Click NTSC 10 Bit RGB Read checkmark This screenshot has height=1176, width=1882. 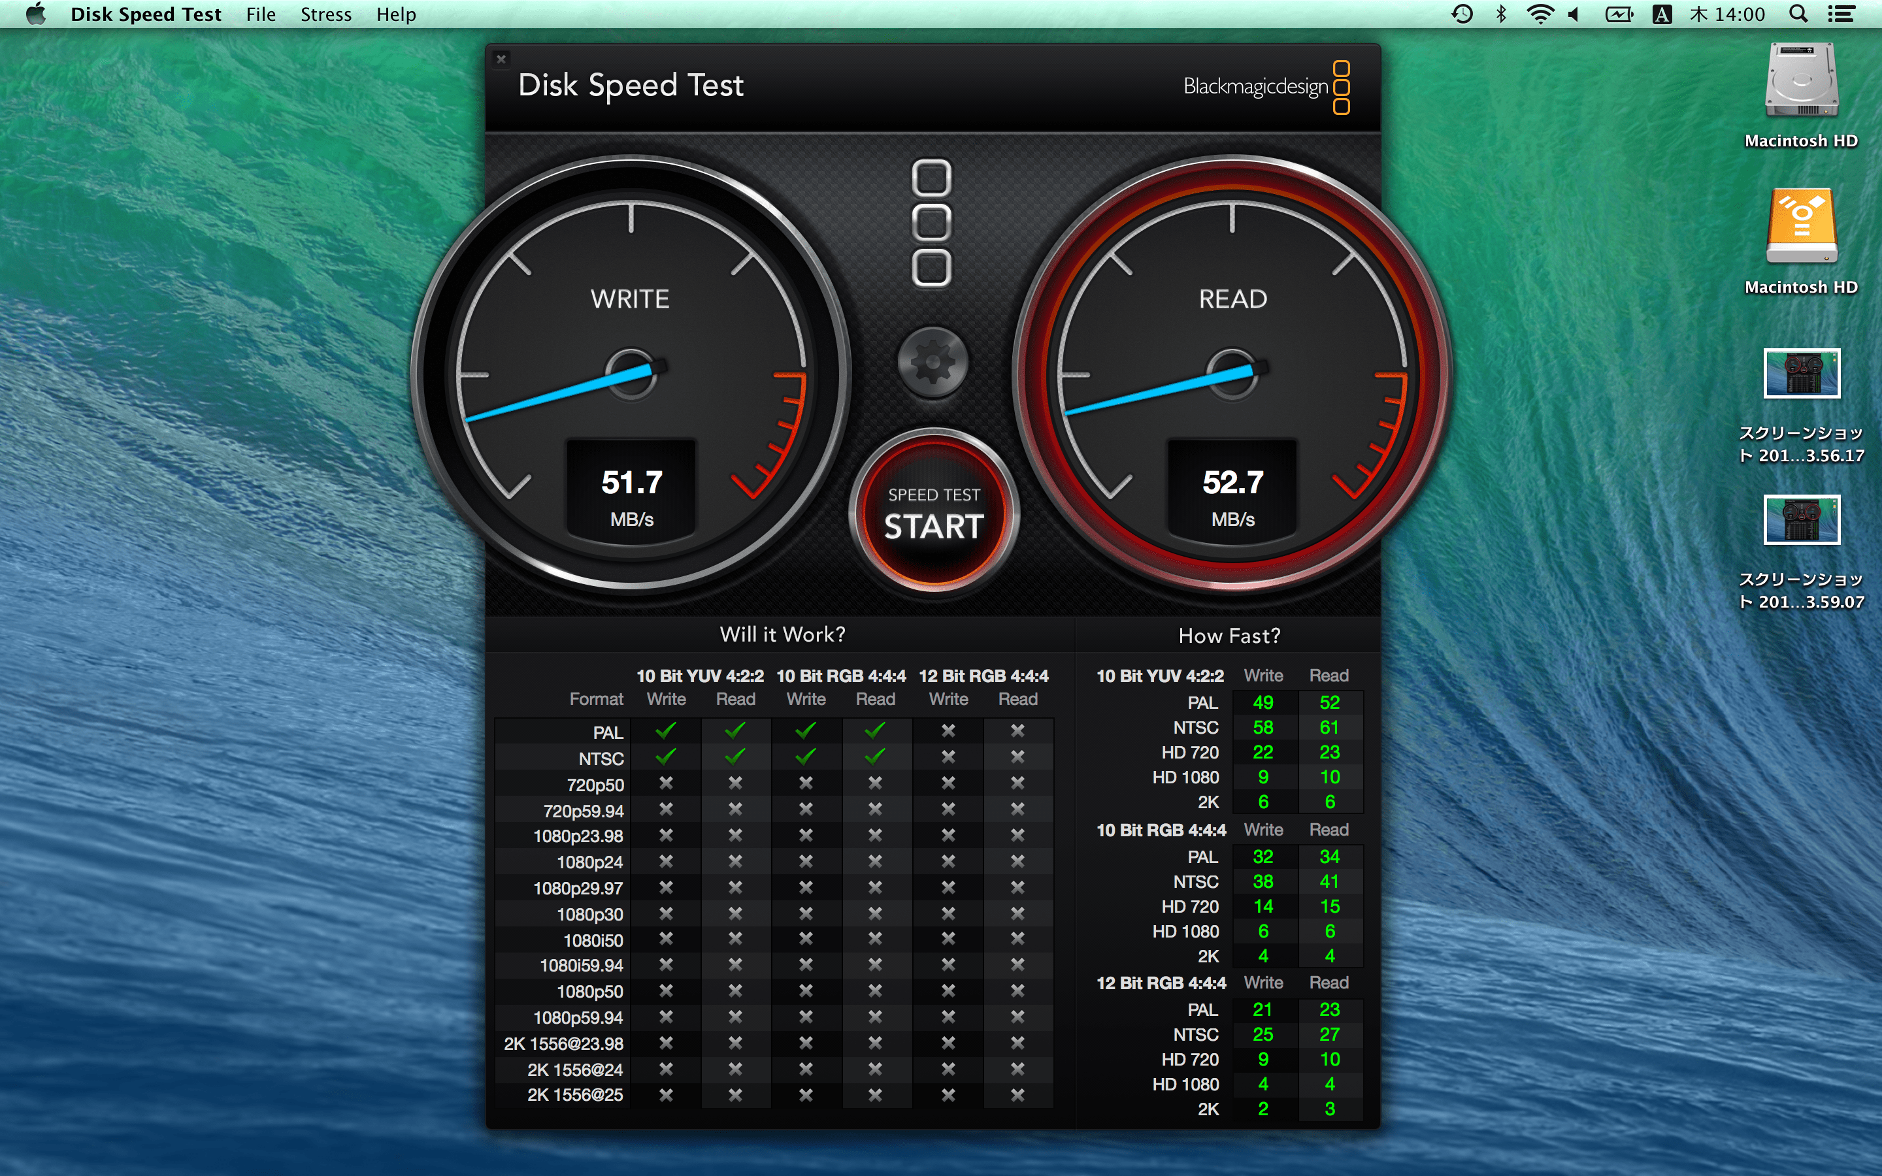click(x=875, y=756)
